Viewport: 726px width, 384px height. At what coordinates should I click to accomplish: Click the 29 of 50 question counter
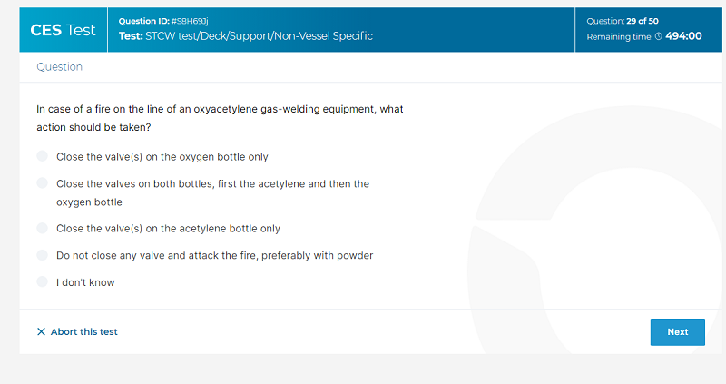pyautogui.click(x=643, y=21)
